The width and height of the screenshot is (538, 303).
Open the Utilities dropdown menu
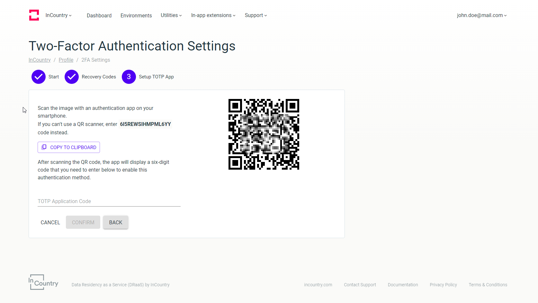click(x=171, y=15)
